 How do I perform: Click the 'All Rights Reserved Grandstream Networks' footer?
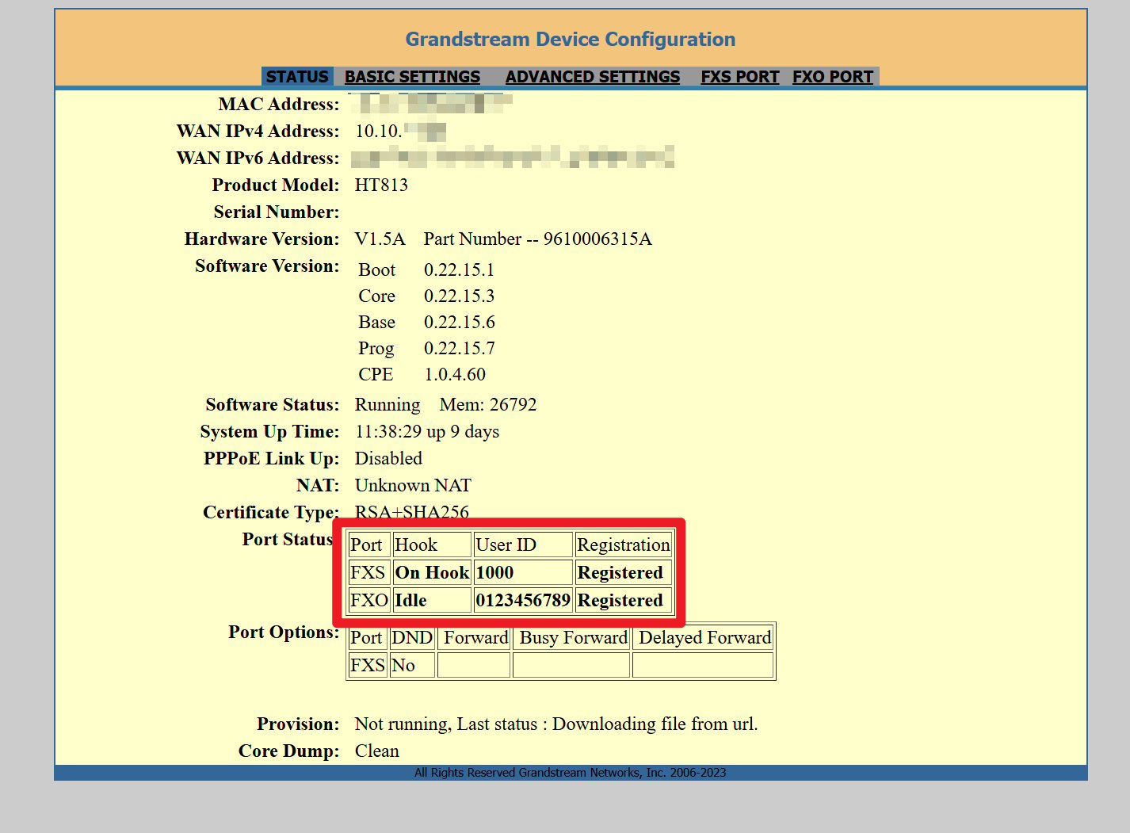coord(570,773)
